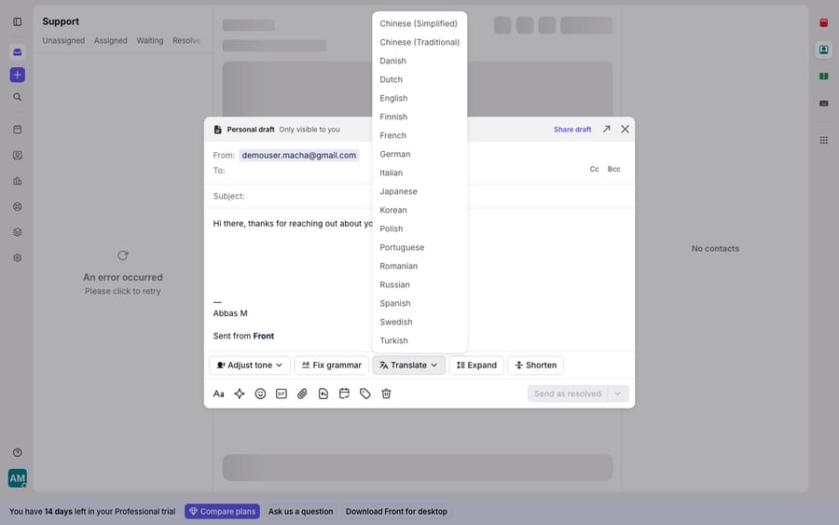
Task: Add Cc recipients
Action: [x=594, y=169]
